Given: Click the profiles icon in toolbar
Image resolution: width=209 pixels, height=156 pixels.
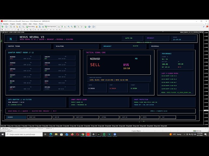Looking at the screenshot, I should point(6,27).
